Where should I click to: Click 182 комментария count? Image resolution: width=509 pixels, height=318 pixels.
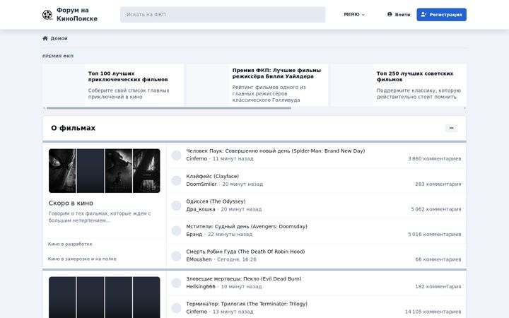[x=438, y=286]
